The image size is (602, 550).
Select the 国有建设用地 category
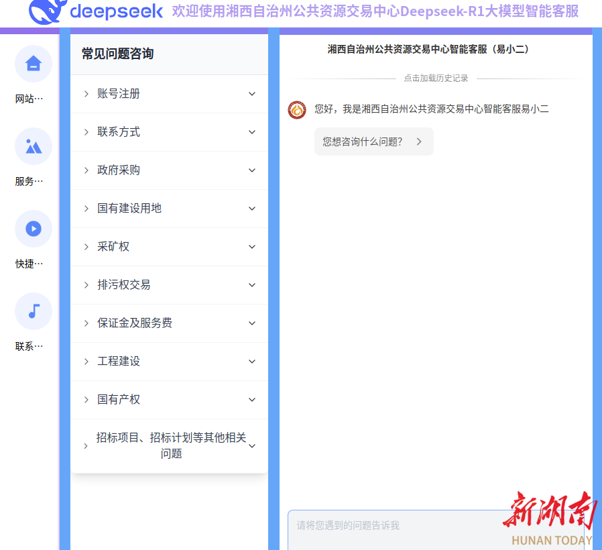pyautogui.click(x=170, y=209)
